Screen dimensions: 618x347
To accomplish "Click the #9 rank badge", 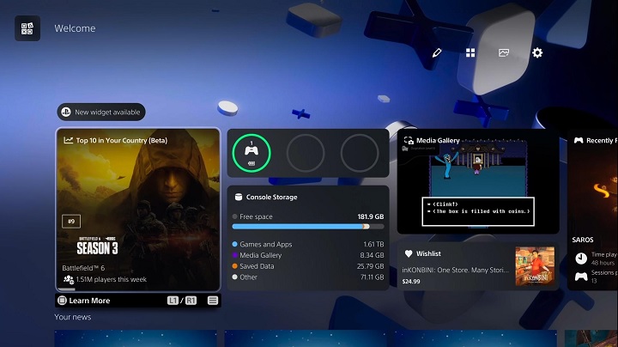I will click(71, 222).
